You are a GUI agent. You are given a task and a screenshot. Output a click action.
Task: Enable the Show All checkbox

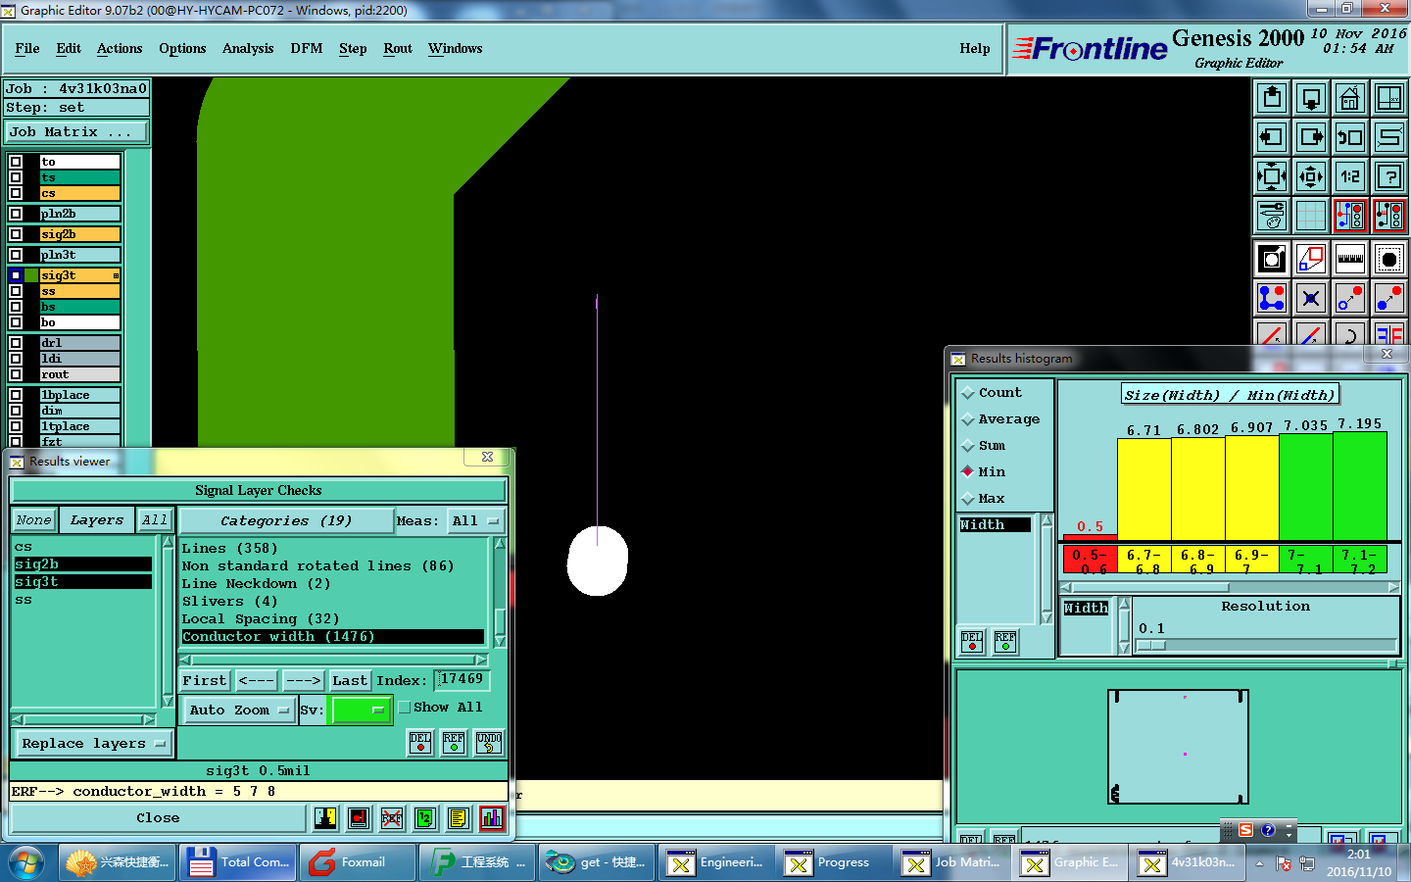(405, 708)
